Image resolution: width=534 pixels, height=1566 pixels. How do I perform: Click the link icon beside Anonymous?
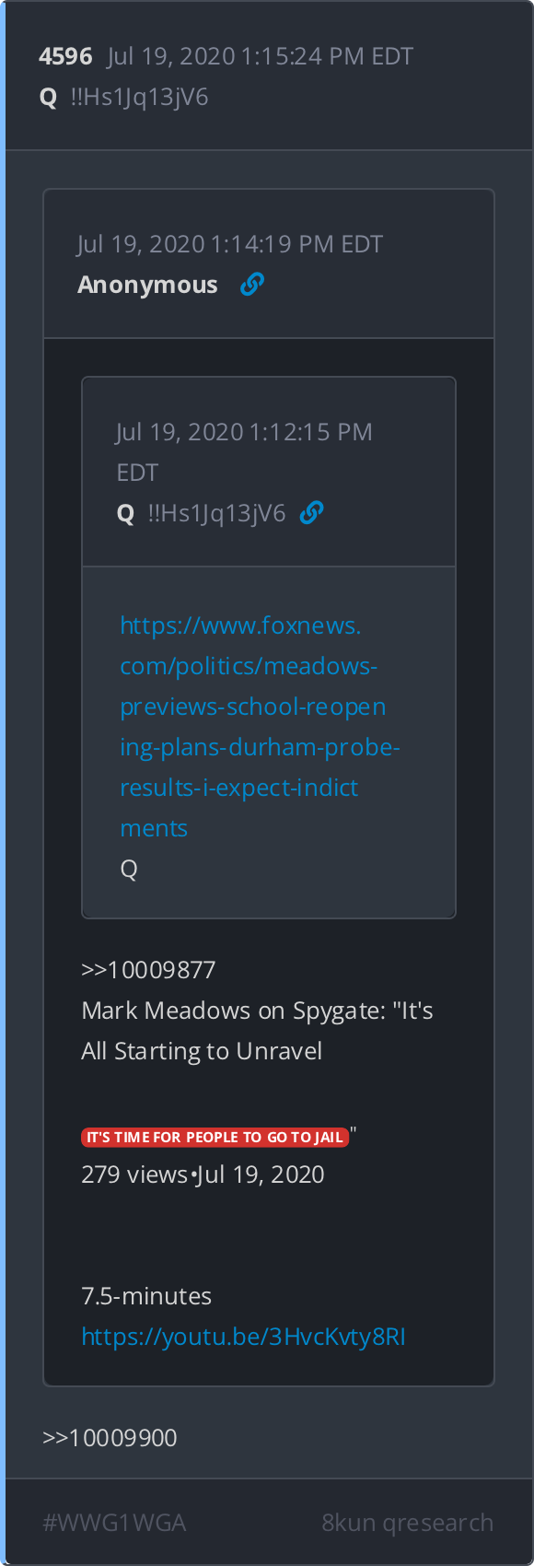click(251, 285)
